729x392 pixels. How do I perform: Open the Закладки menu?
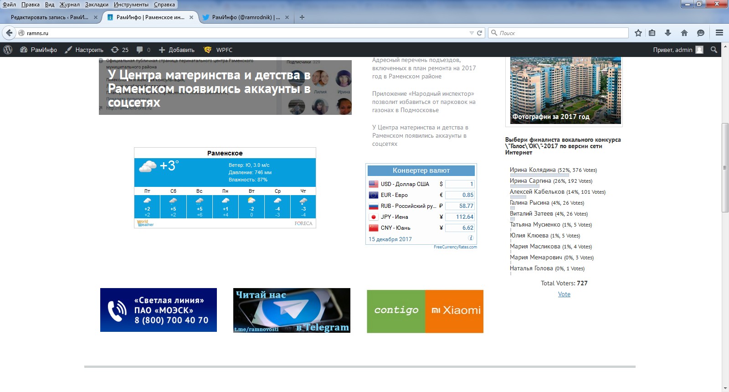(97, 5)
